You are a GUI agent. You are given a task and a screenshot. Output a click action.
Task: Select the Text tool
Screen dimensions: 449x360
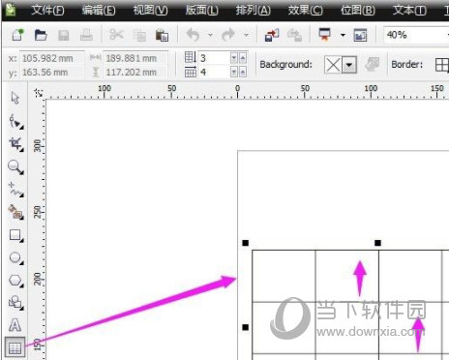coord(15,325)
